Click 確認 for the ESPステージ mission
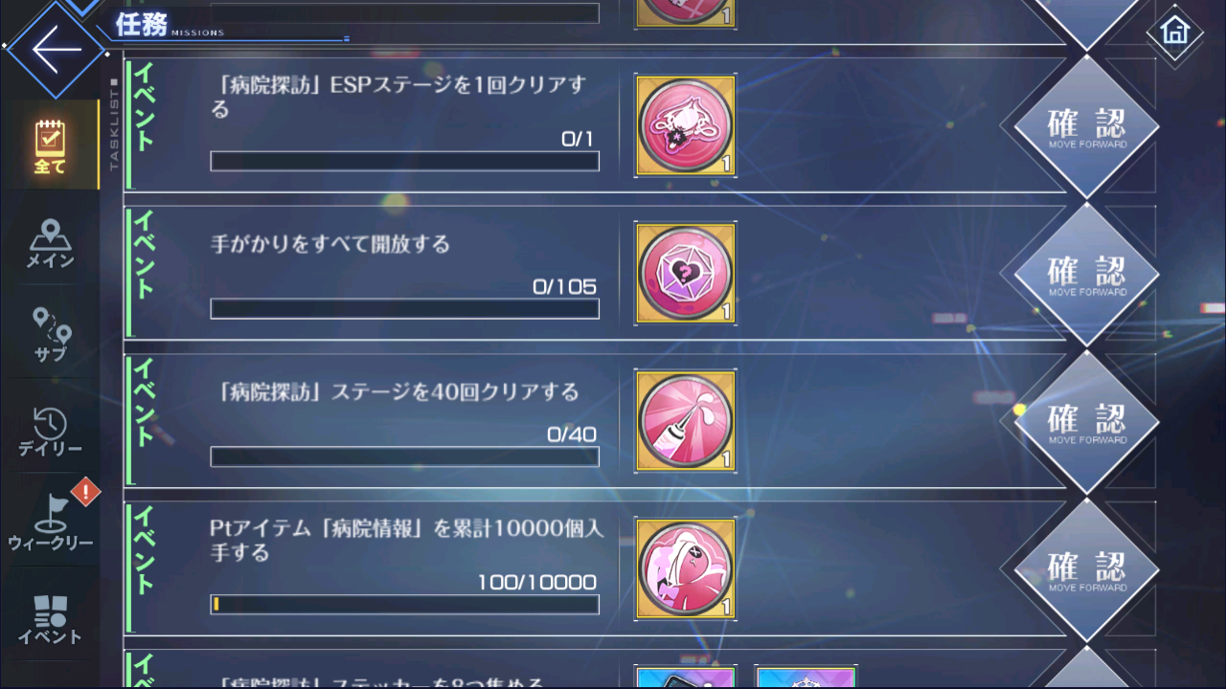Viewport: 1226px width, 689px height. point(1086,126)
